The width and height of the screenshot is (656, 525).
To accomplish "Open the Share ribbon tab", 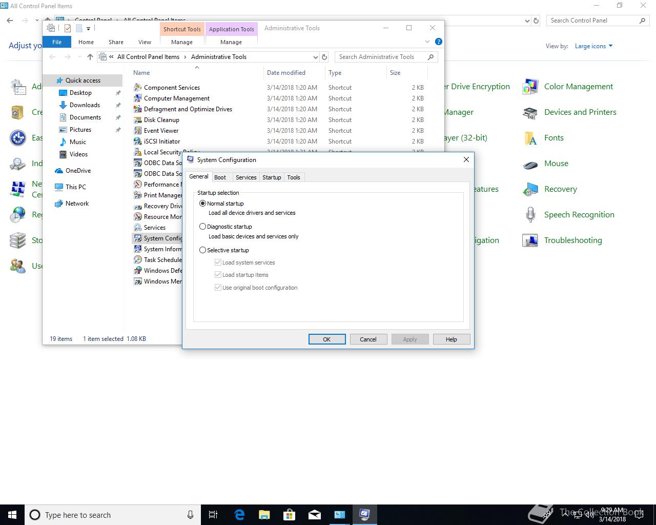I will (x=116, y=42).
